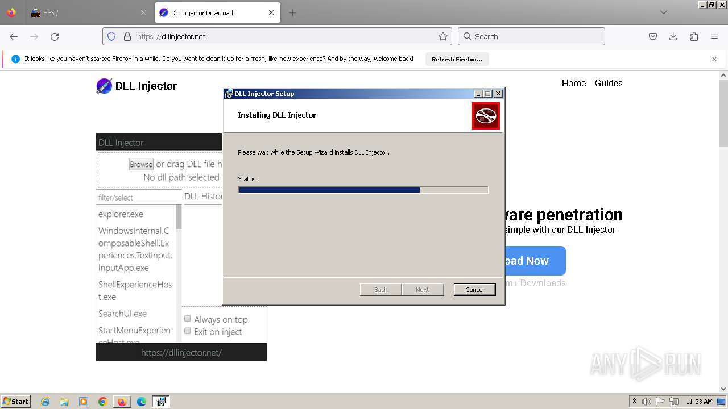Click the dllinjector.net address bar
The width and height of the screenshot is (728, 409).
(x=277, y=36)
